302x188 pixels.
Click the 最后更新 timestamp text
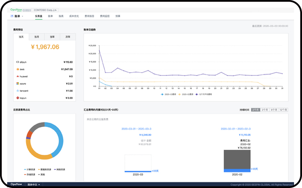[270, 26]
